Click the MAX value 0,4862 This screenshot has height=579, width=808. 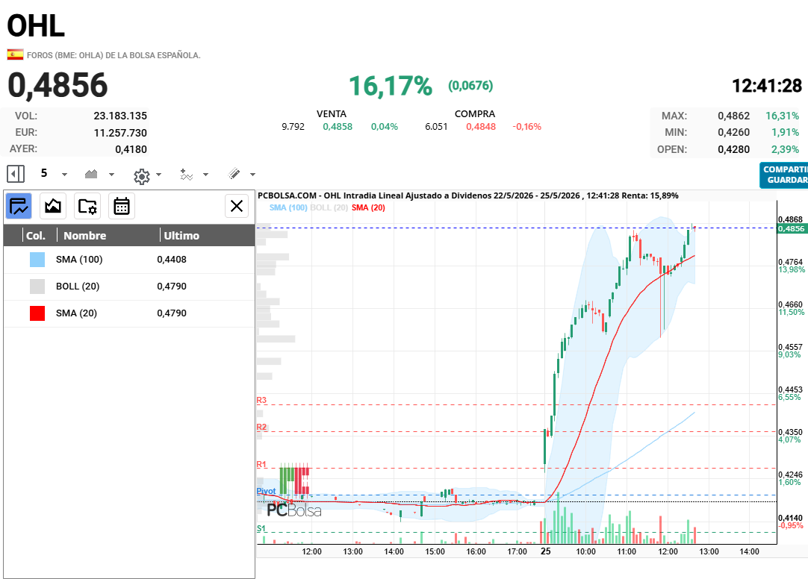pyautogui.click(x=734, y=116)
